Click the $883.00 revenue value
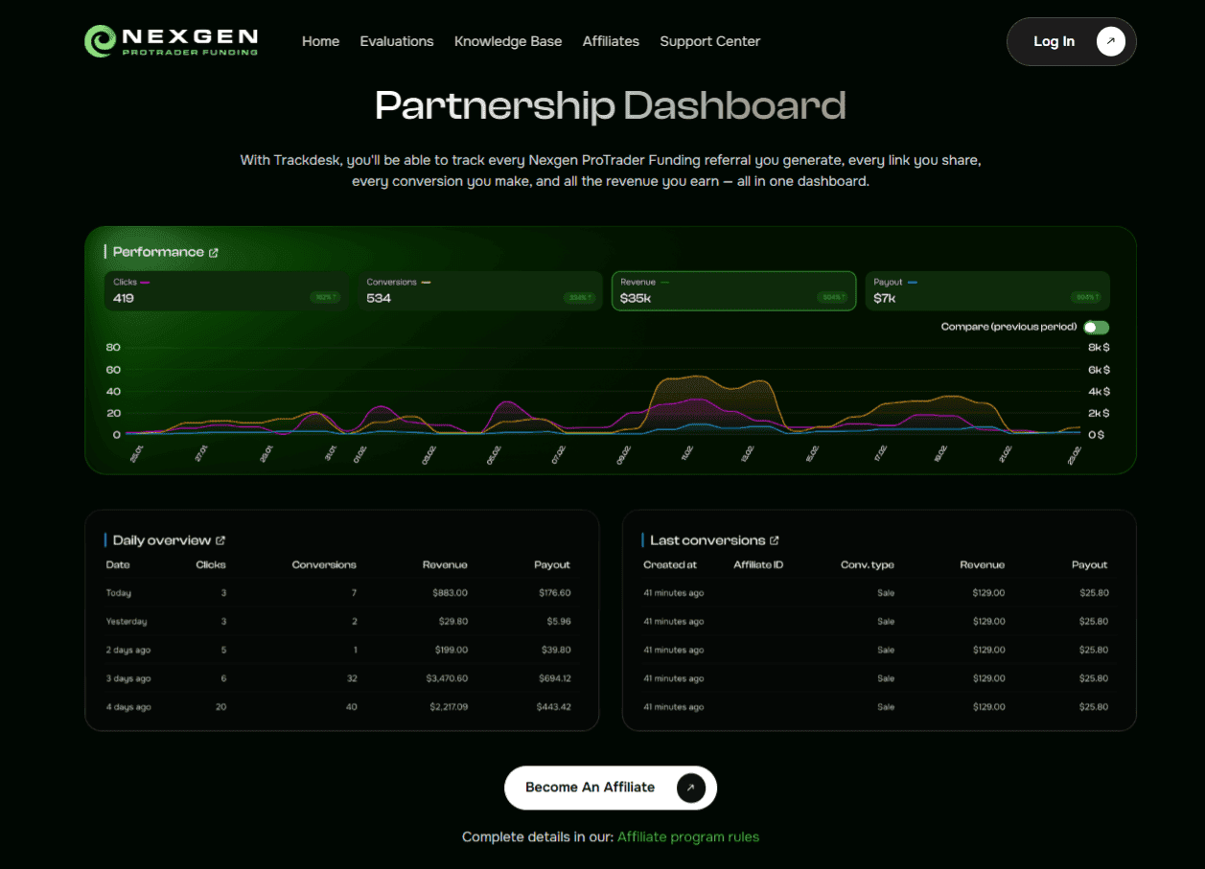The image size is (1205, 869). (x=450, y=593)
